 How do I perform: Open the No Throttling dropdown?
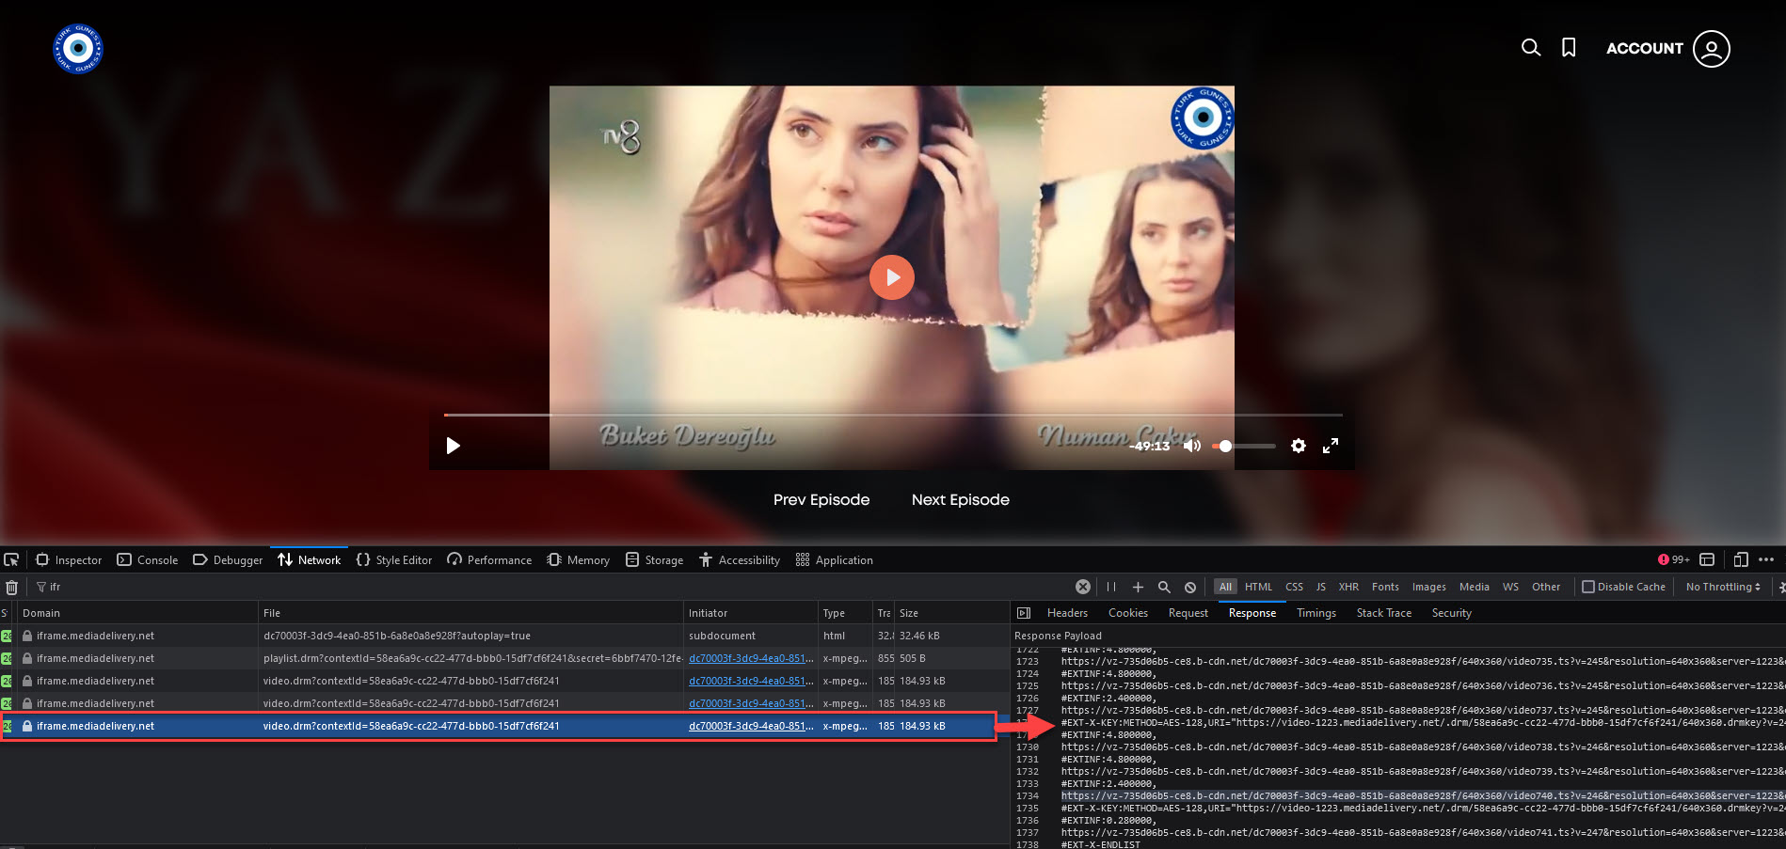click(x=1723, y=587)
